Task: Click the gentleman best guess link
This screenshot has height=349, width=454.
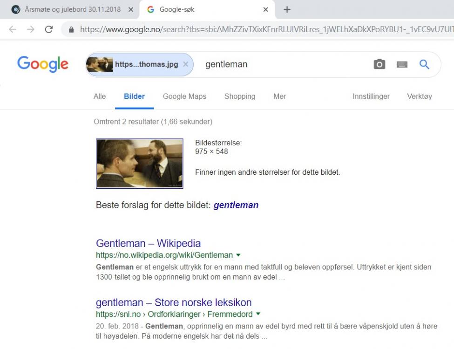Action: [236, 205]
